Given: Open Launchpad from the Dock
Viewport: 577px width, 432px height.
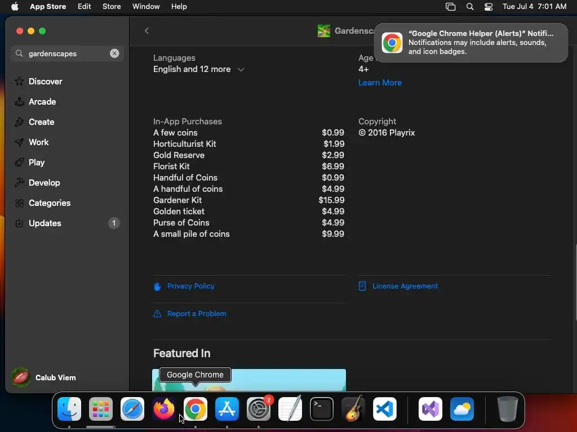Looking at the screenshot, I should (101, 409).
